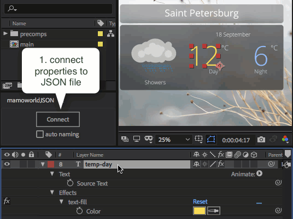Click the label tag column header in timeline
Image resolution: width=293 pixels, height=219 pixels.
(x=49, y=154)
